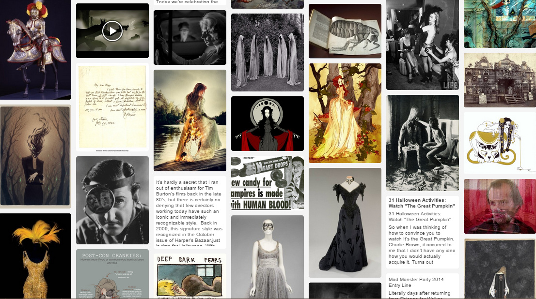Open the LIFE magazine black-and-white photo
The width and height of the screenshot is (536, 299).
[x=423, y=45]
